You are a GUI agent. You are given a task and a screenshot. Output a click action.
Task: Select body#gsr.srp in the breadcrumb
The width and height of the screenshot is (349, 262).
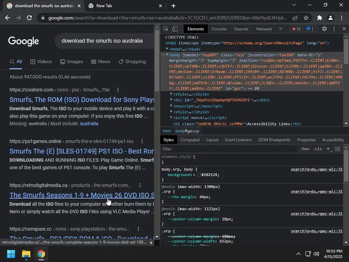(187, 131)
